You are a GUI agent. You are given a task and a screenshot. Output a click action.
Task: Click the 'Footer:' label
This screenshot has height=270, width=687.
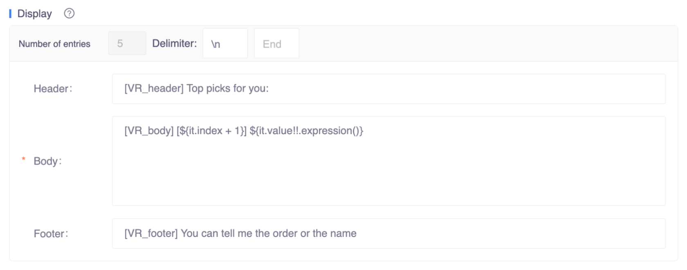51,234
